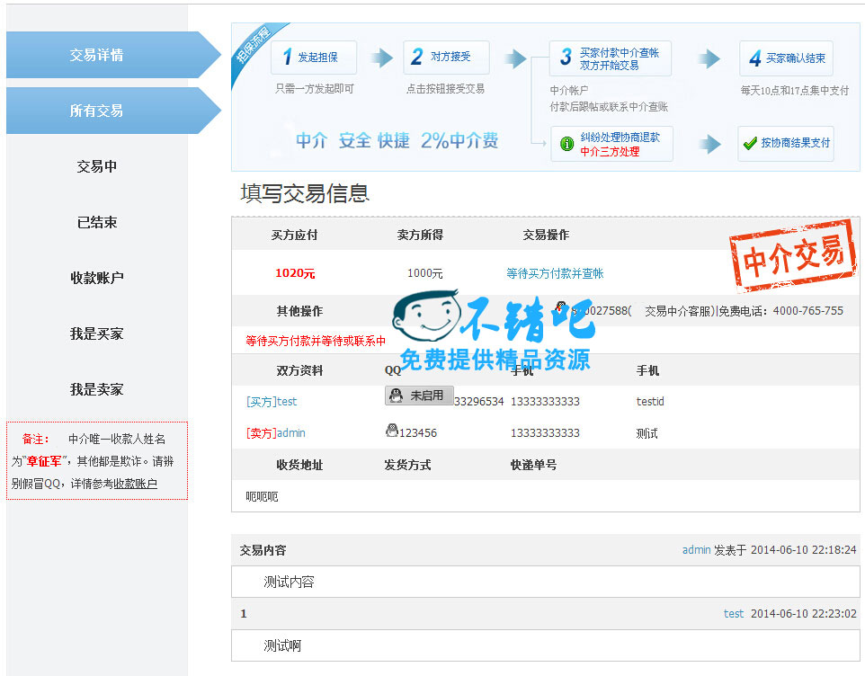Click seller QQ number 123456
Screen dimensions: 865x676
[x=418, y=433]
